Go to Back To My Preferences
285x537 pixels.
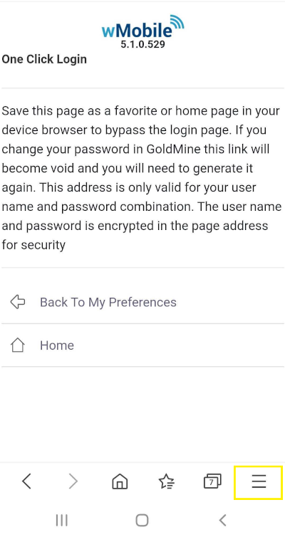pyautogui.click(x=108, y=302)
